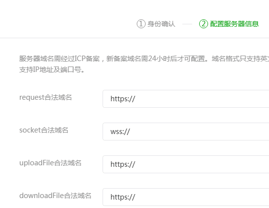Viewport: 269px width, 208px height.
Task: Click the https:// prefix in uploadFile field
Action: [x=123, y=164]
